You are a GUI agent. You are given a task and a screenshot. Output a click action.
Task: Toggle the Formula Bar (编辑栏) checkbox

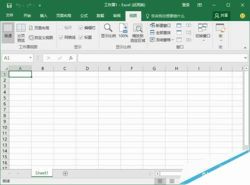coord(80,27)
